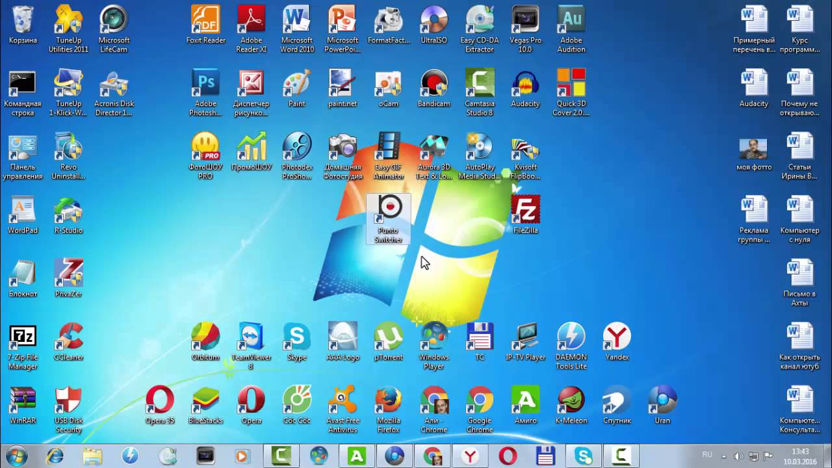Open K-Meleon browser icon

point(571,406)
